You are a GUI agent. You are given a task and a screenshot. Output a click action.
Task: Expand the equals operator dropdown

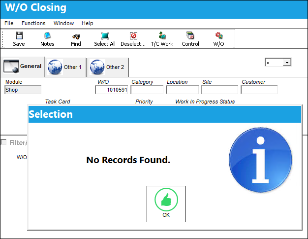(x=287, y=63)
